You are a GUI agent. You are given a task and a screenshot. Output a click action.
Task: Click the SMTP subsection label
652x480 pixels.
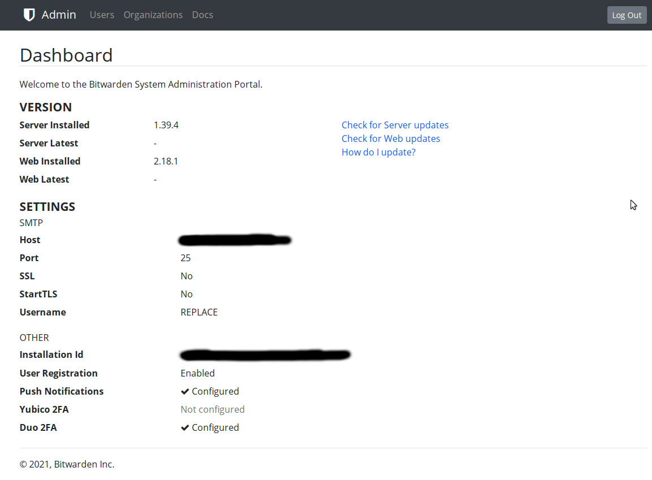tap(31, 223)
